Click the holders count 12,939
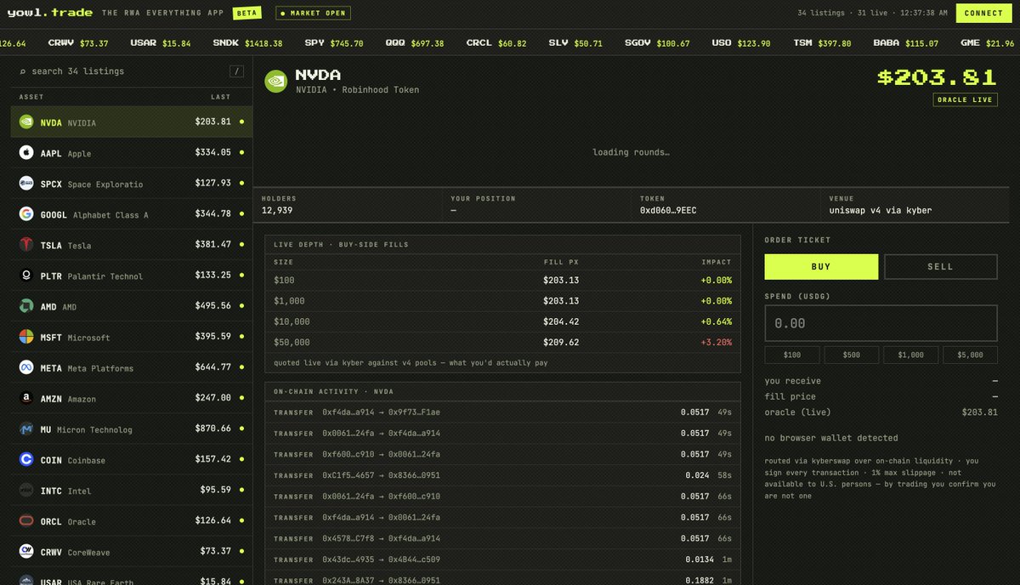 [x=277, y=210]
